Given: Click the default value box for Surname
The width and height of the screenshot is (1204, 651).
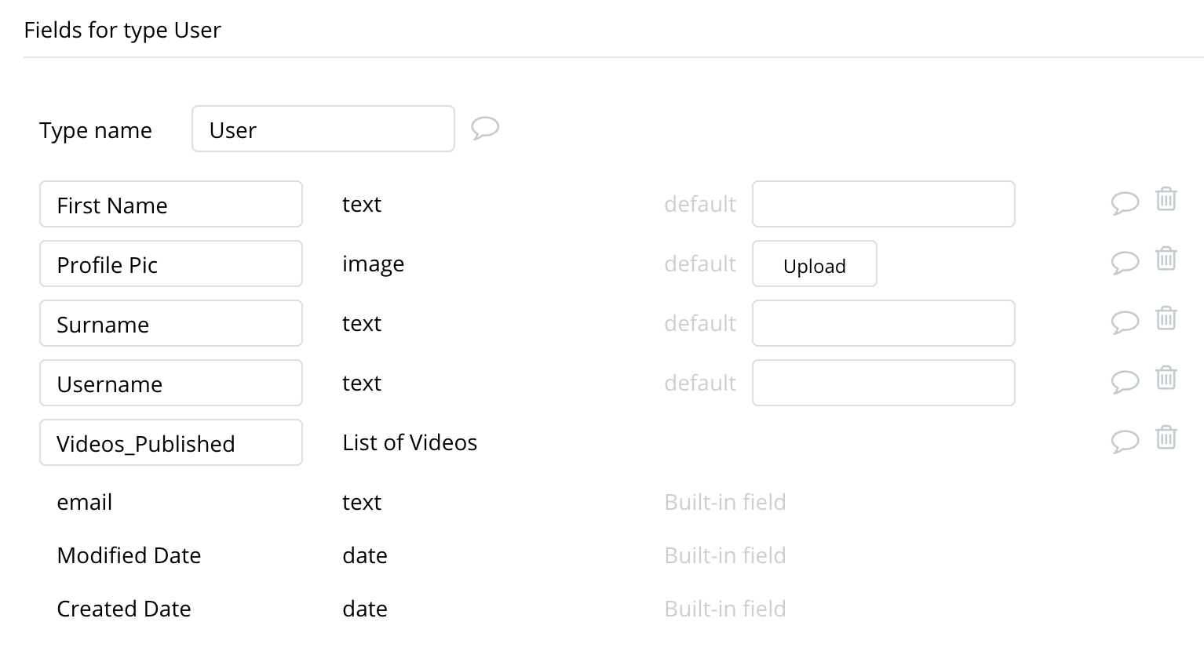Looking at the screenshot, I should point(882,322).
